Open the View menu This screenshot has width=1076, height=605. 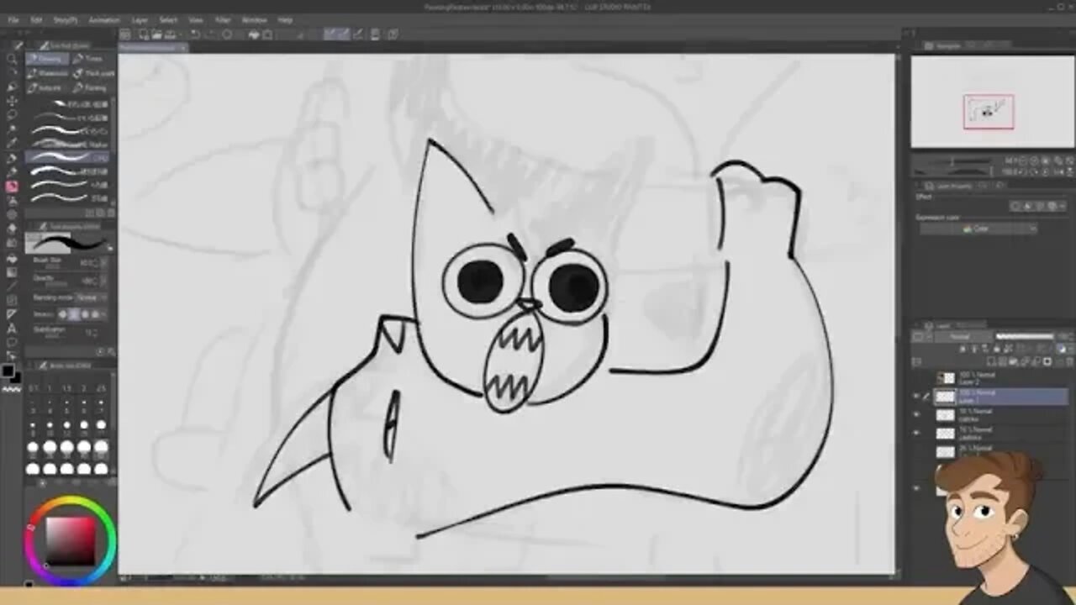tap(196, 19)
